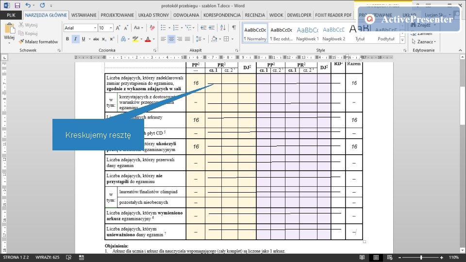
Task: Click zoom in plus button
Action: 442,258
